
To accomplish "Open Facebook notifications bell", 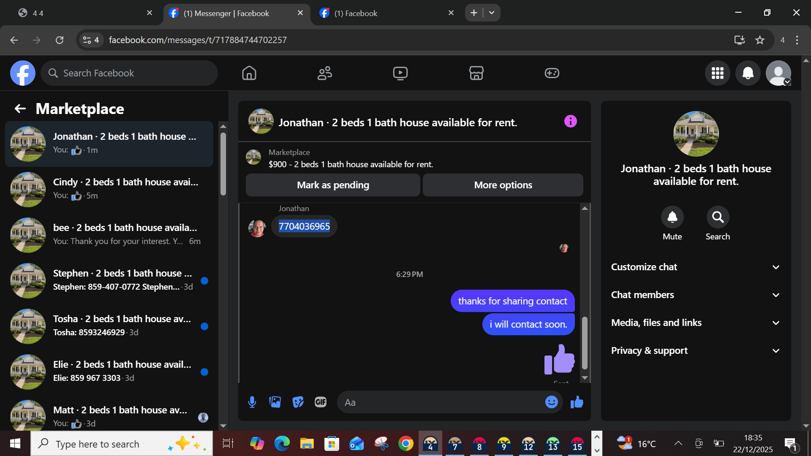I will [x=748, y=73].
